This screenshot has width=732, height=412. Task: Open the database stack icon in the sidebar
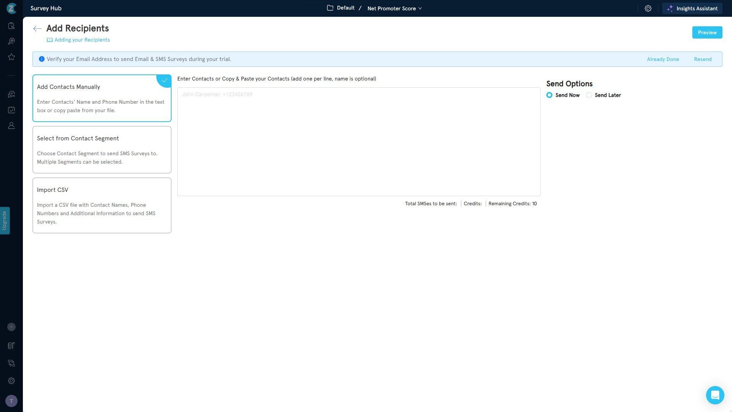click(x=11, y=346)
